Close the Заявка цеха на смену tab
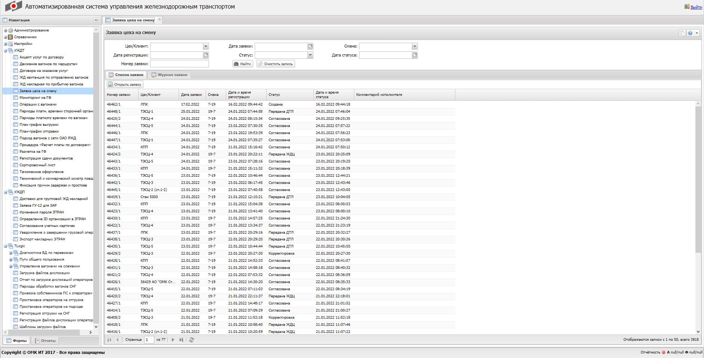The image size is (704, 358). [x=160, y=19]
